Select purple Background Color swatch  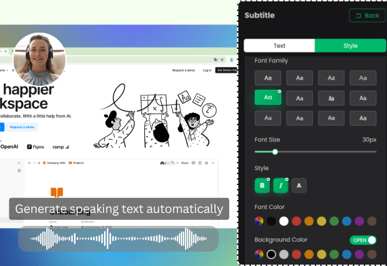tap(359, 254)
